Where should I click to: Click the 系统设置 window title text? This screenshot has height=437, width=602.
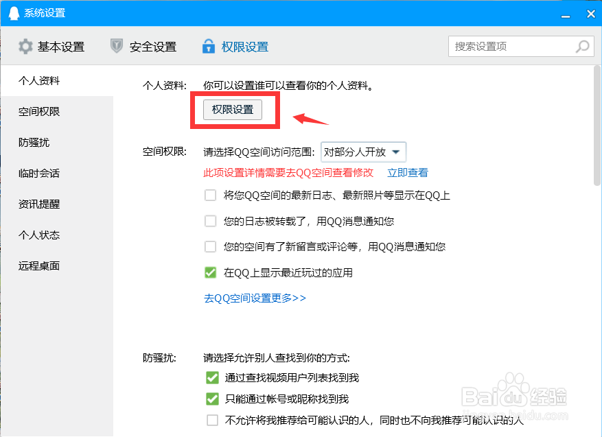click(x=45, y=13)
